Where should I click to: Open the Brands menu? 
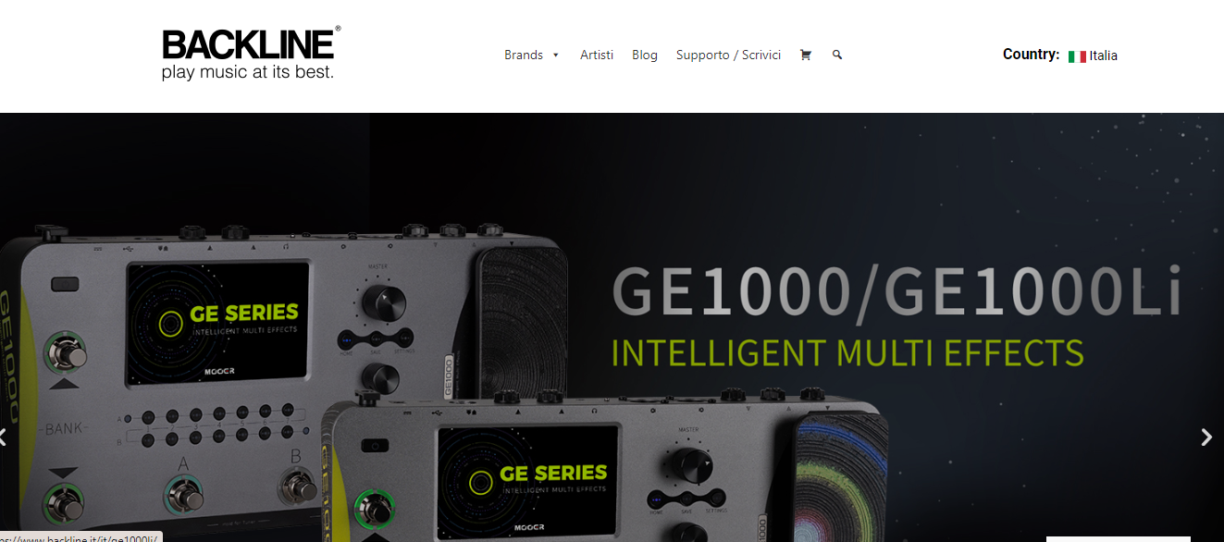[524, 55]
